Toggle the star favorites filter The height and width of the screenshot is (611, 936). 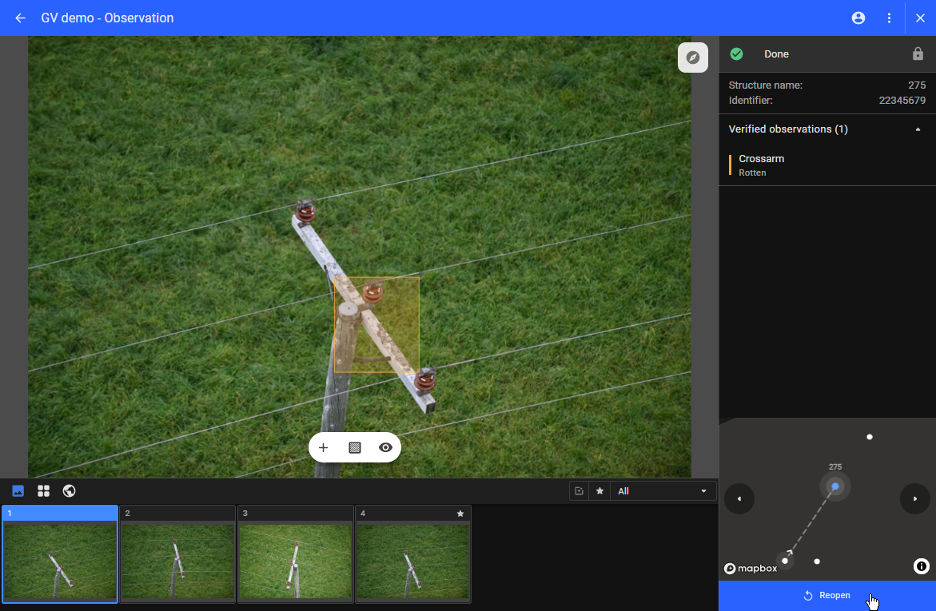click(x=599, y=491)
